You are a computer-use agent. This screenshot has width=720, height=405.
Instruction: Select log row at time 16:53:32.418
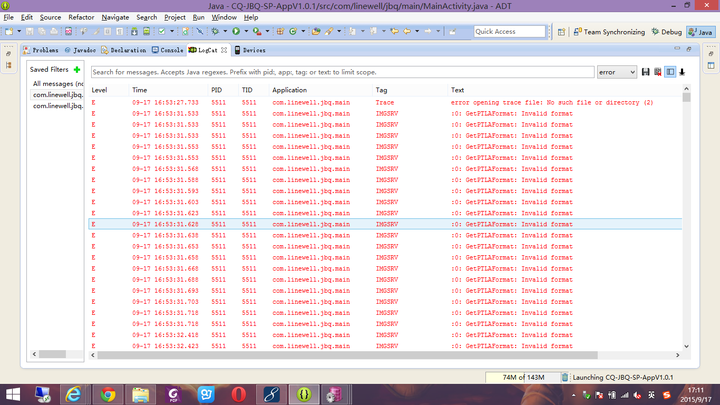[x=385, y=335]
